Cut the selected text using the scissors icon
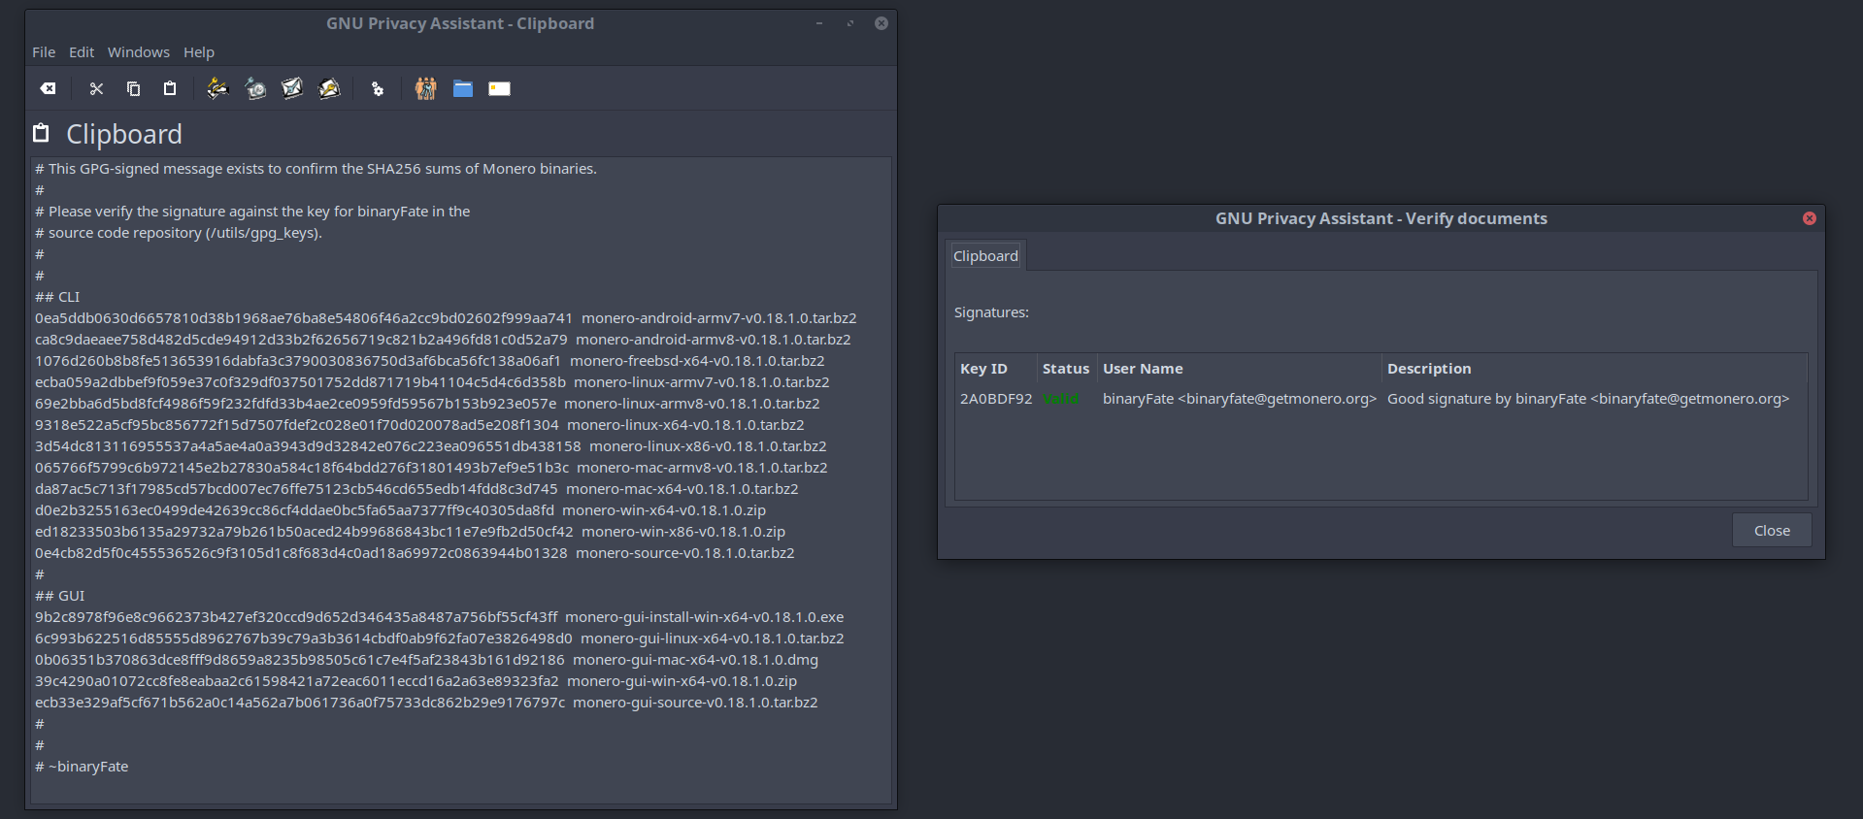The width and height of the screenshot is (1863, 819). point(96,88)
